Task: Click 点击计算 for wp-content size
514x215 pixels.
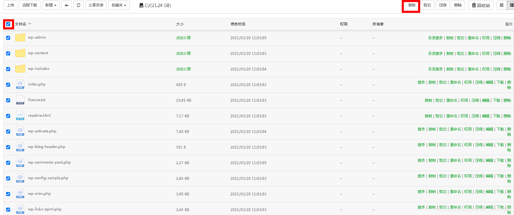Action: tap(183, 54)
